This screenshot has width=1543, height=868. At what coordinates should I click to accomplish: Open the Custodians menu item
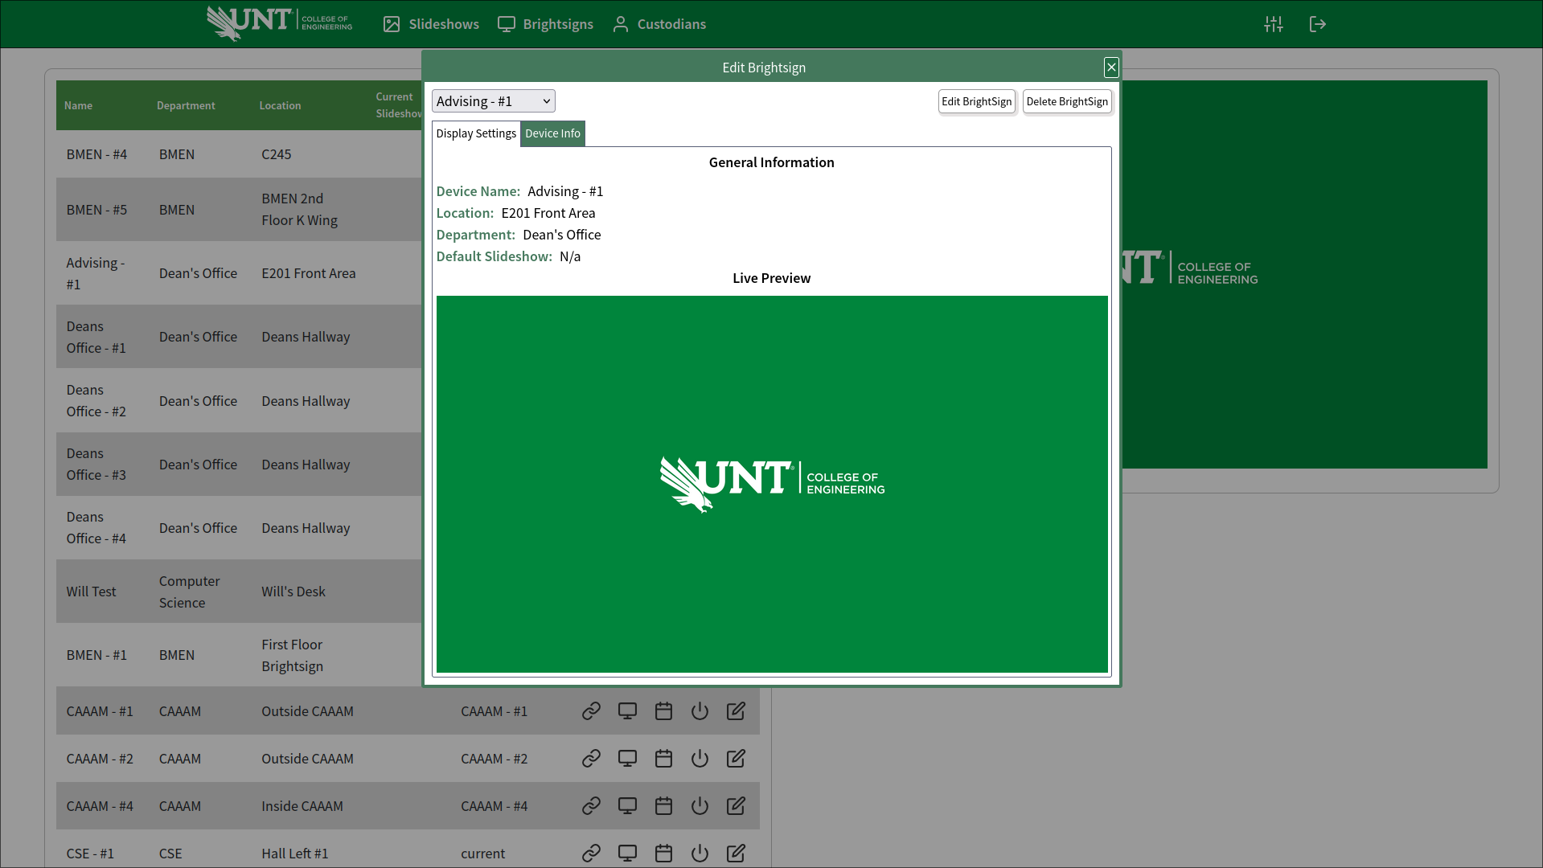pos(659,24)
